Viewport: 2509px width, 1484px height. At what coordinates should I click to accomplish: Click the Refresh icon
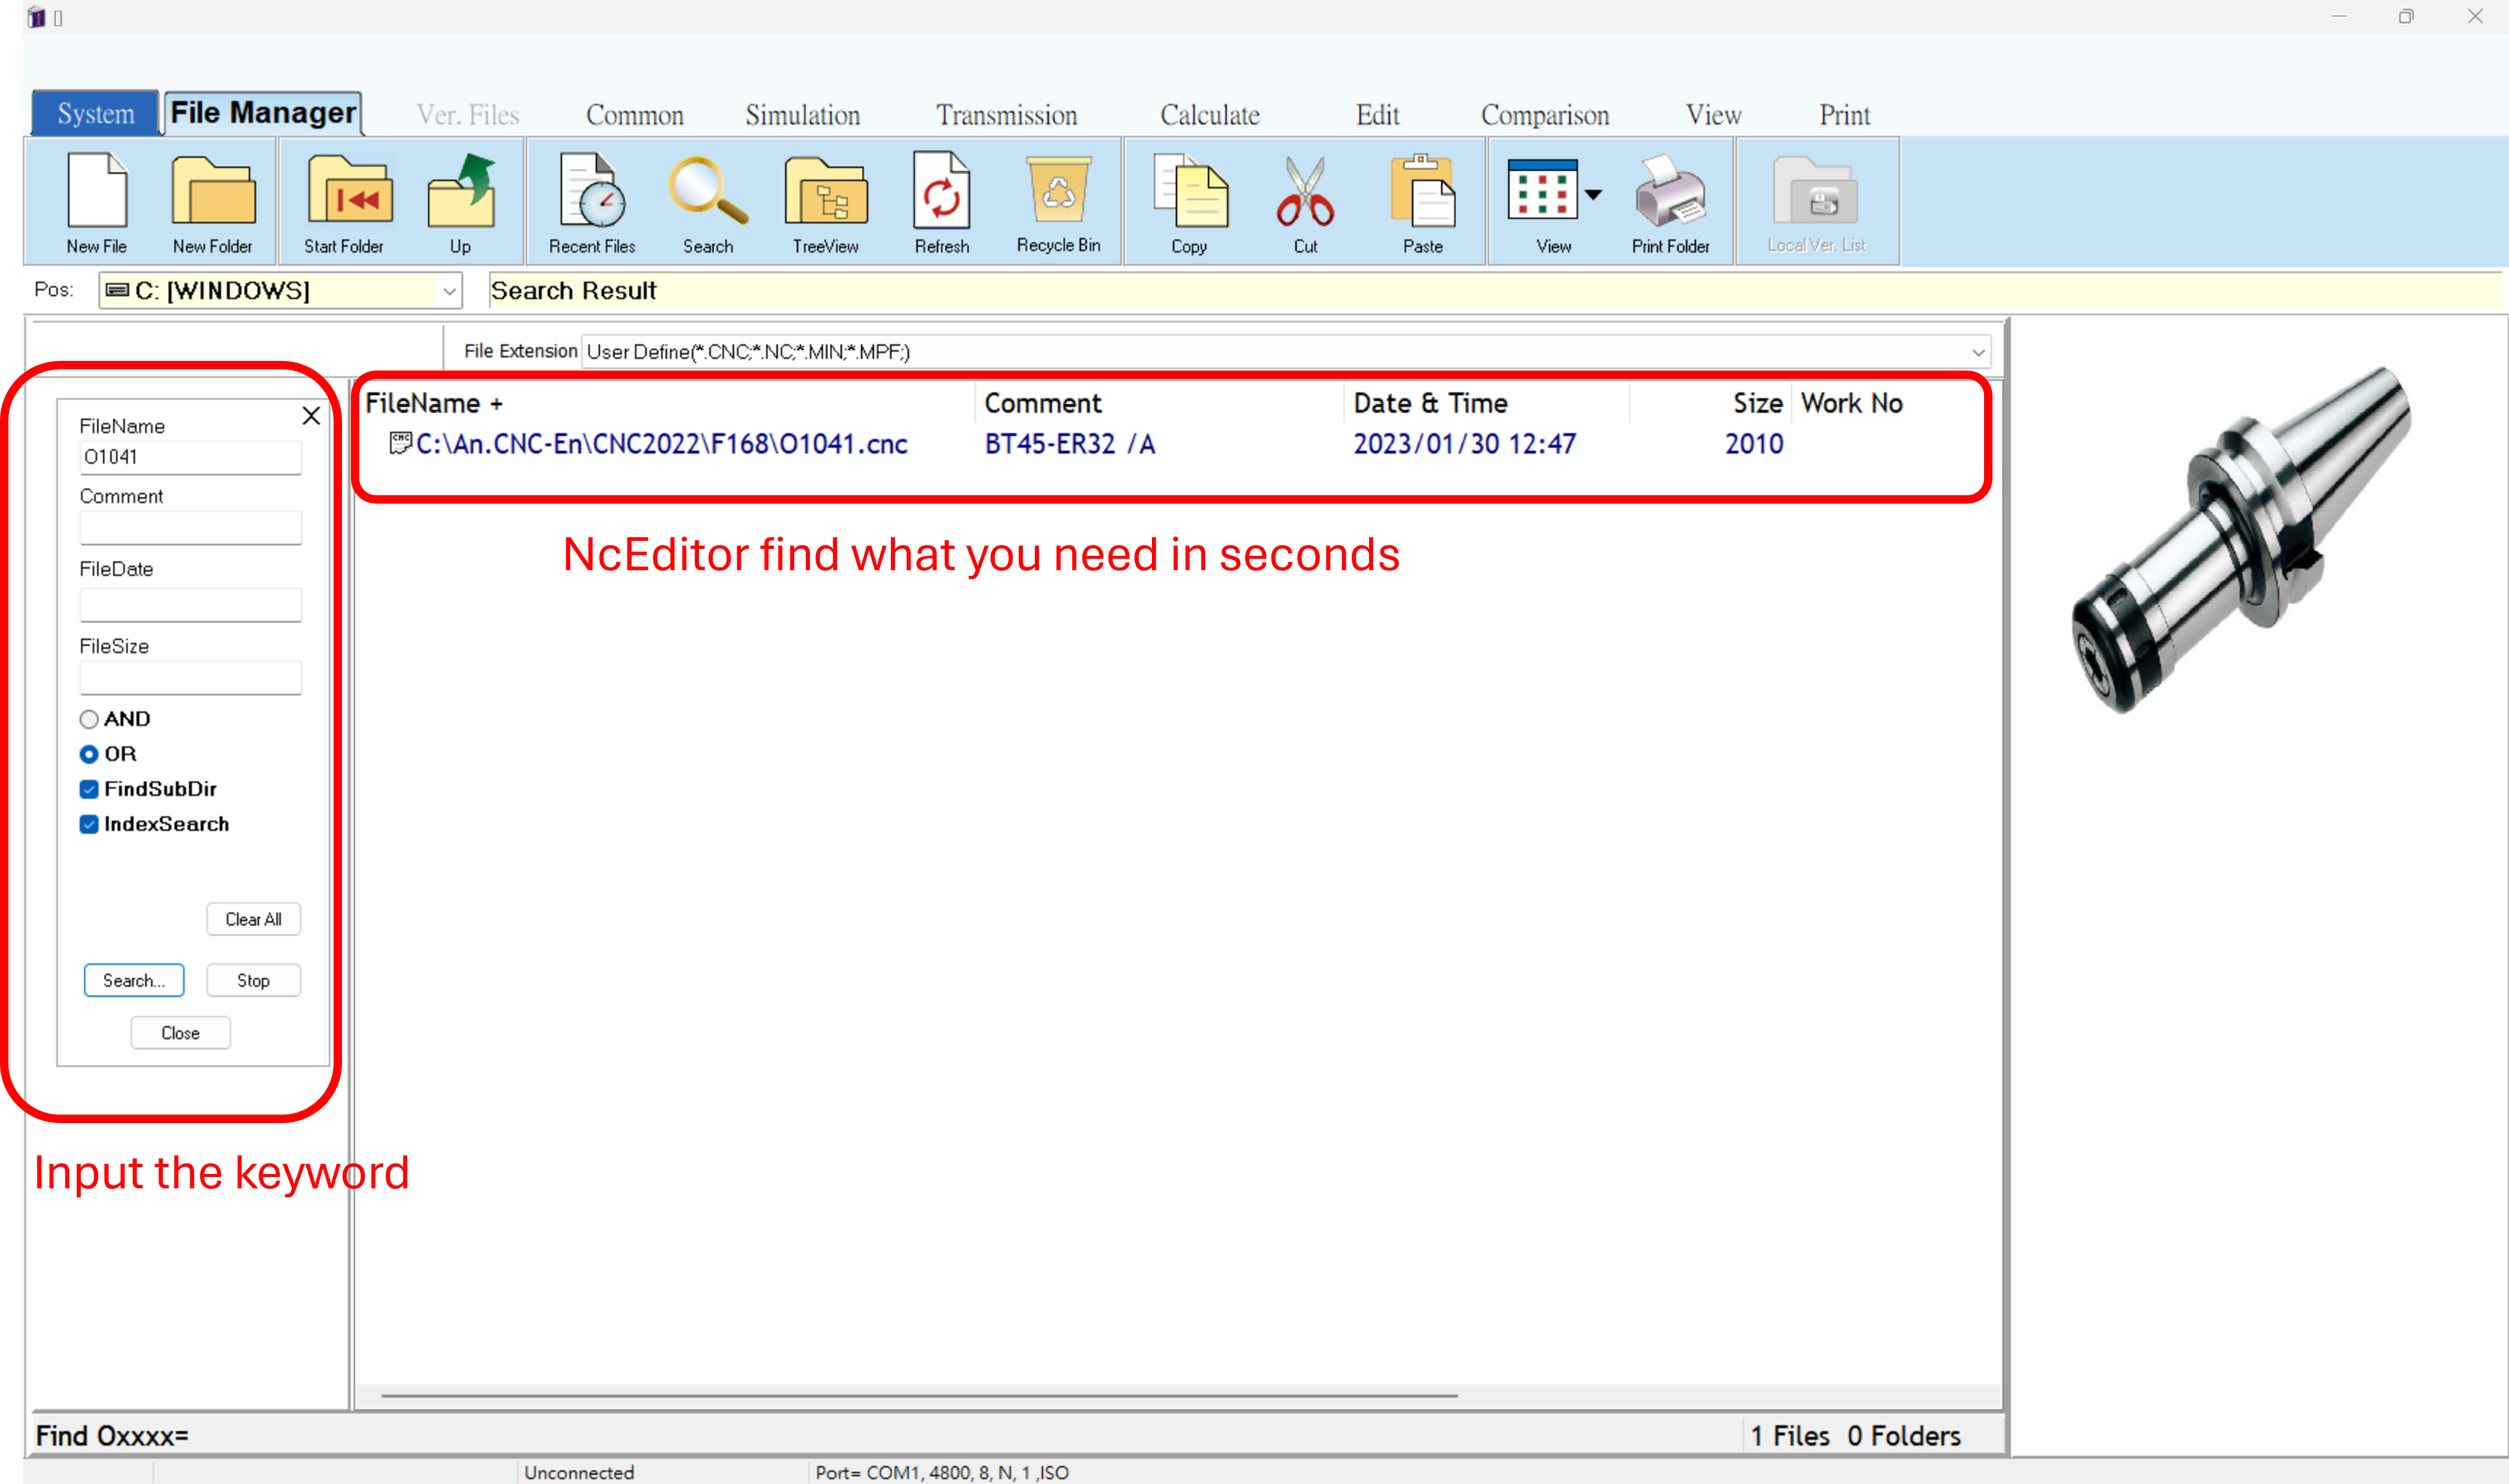(941, 192)
